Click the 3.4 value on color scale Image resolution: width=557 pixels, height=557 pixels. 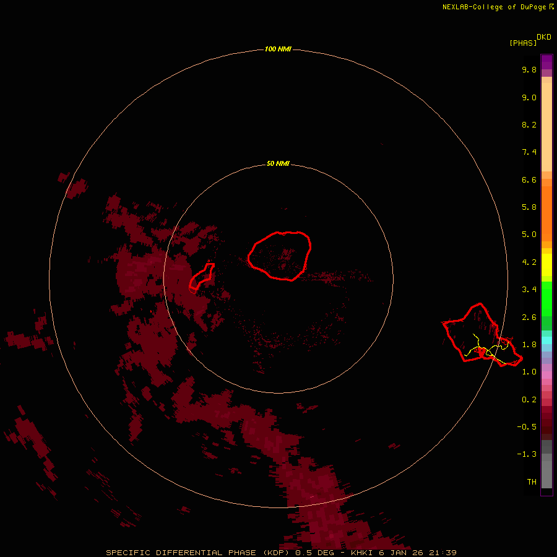pos(529,290)
